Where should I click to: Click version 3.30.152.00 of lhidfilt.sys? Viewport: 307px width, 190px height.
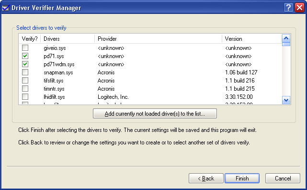[x=239, y=97]
